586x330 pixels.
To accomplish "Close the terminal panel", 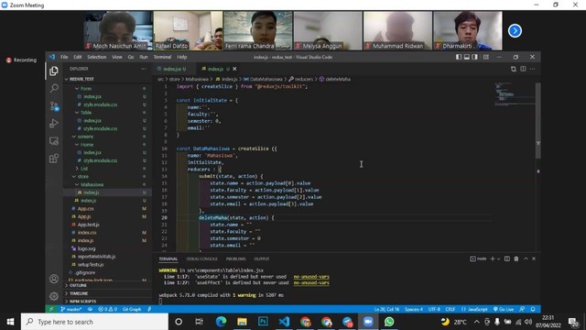I will [534, 258].
